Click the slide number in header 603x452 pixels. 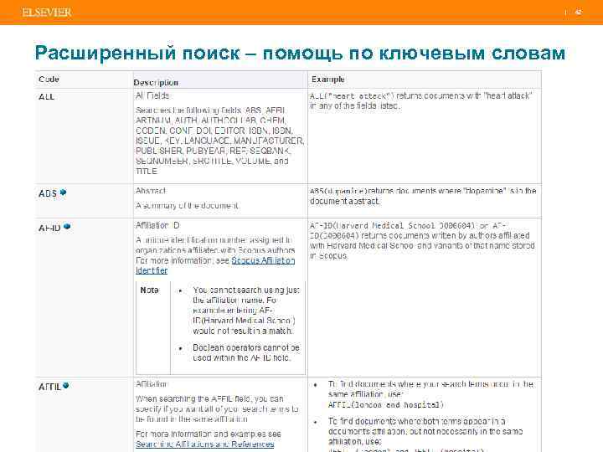(578, 12)
